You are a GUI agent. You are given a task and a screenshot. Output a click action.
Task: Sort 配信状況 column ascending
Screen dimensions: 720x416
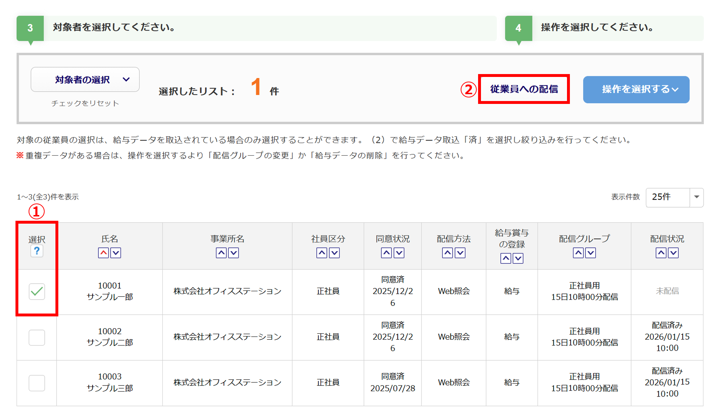[661, 253]
